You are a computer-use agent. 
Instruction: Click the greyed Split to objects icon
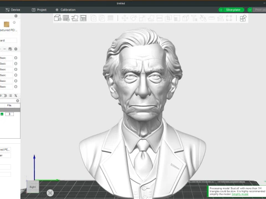coord(94,18)
